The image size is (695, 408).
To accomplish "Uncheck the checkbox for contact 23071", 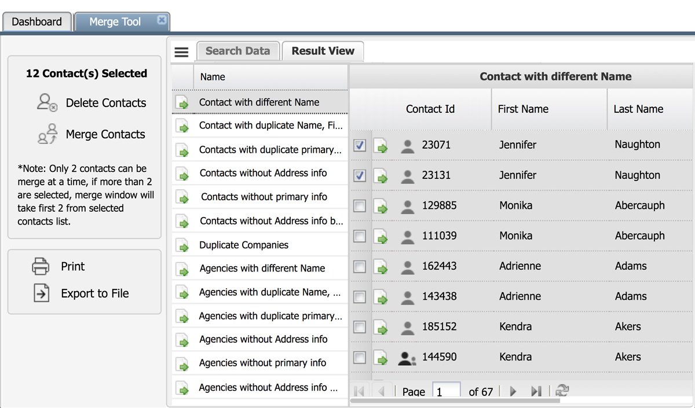I will click(360, 145).
